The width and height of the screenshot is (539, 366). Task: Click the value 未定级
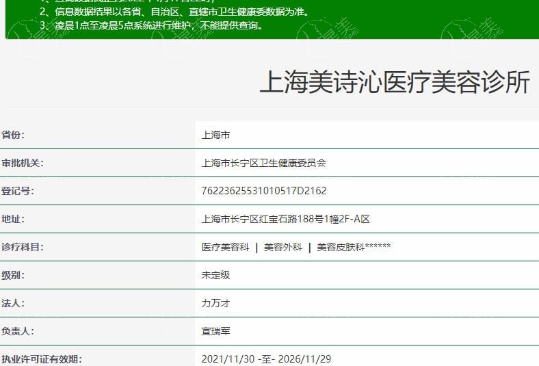click(x=215, y=275)
